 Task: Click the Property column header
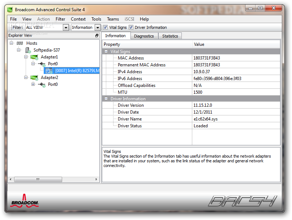(x=147, y=44)
